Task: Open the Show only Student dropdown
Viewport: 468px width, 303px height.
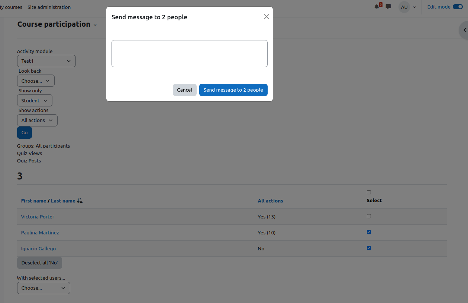Action: tap(35, 101)
